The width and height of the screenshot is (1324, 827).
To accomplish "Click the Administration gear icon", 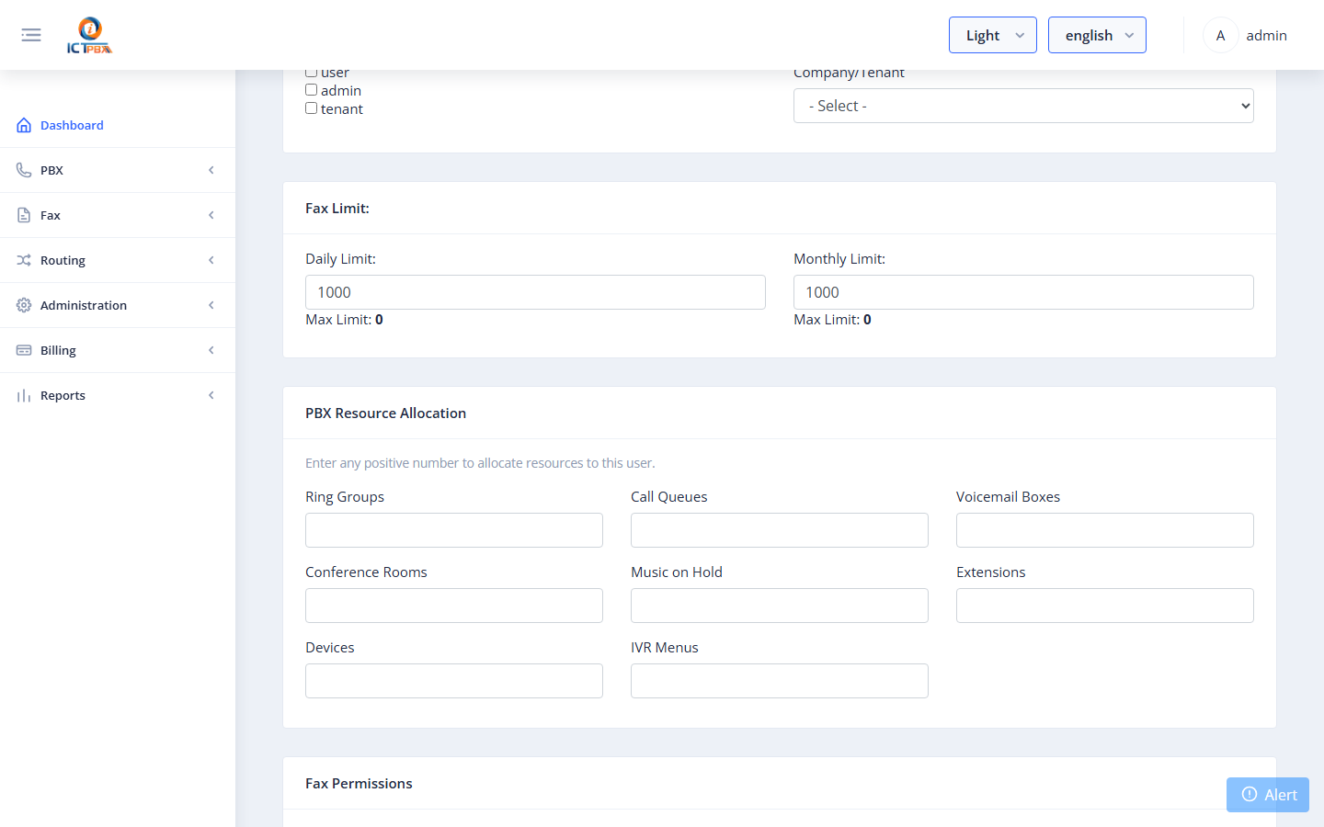I will (24, 305).
